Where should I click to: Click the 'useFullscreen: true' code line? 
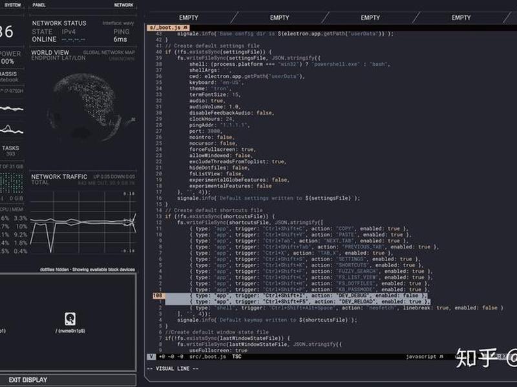tap(218, 350)
